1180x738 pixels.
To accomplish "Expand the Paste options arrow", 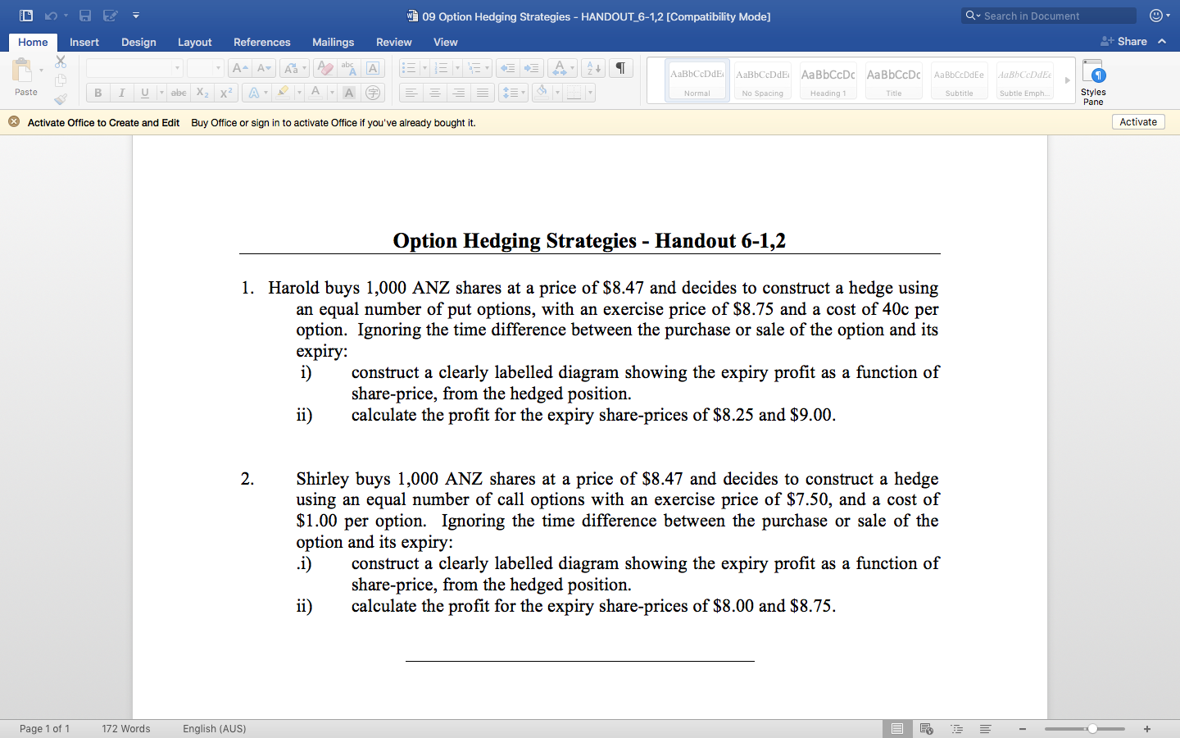I will pos(42,71).
